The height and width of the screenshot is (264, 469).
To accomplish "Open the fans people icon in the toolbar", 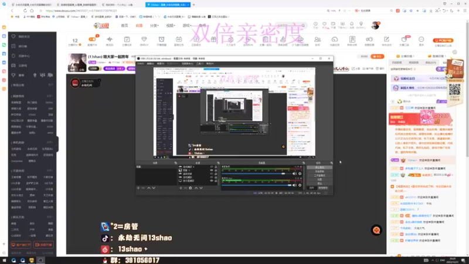I will pos(317,39).
